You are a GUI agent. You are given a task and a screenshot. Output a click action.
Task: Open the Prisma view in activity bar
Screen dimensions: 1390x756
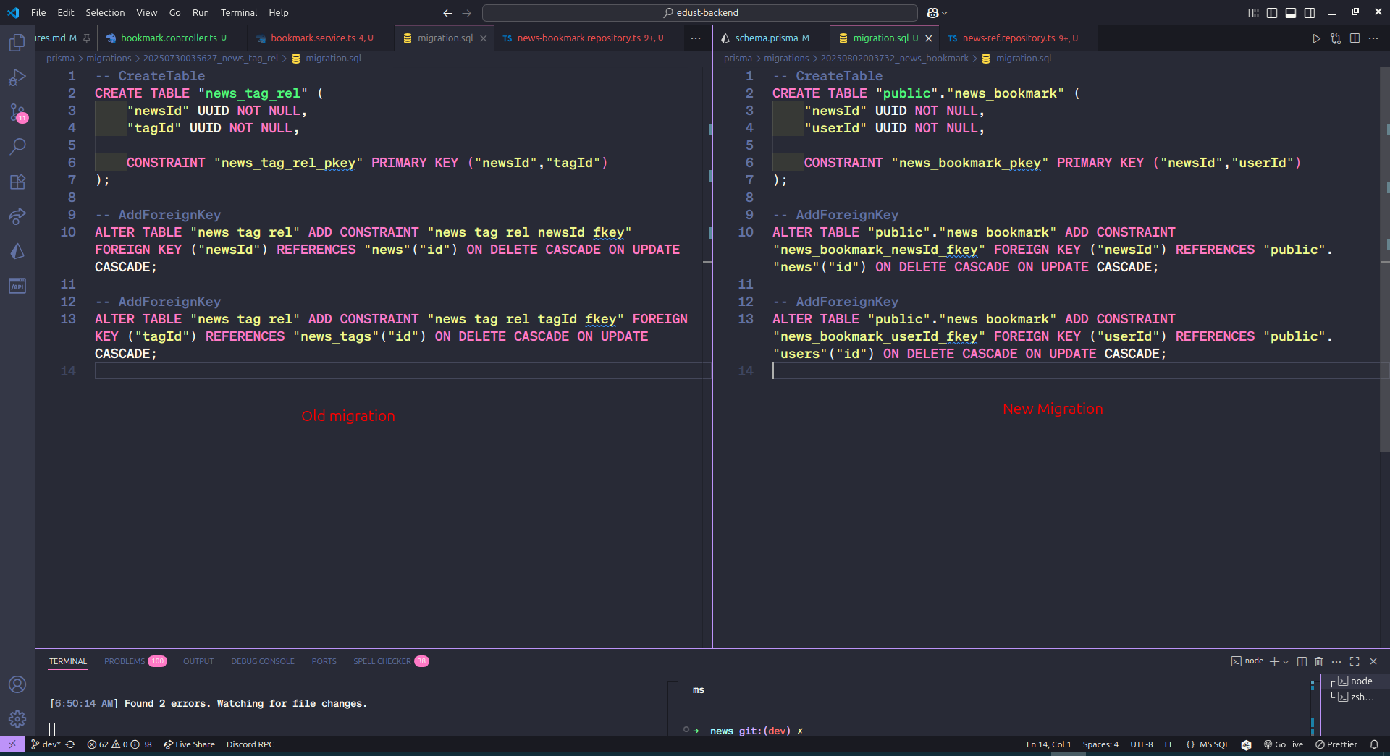click(x=17, y=251)
